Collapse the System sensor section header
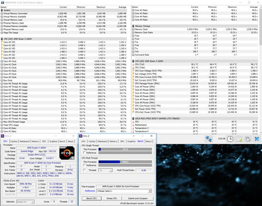262x206 pixels. click(x=64, y=10)
